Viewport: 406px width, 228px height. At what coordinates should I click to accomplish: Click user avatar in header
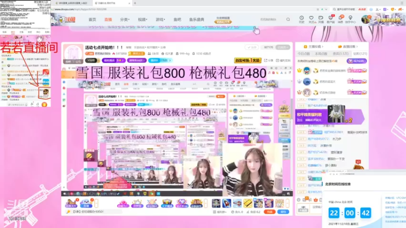point(366,19)
